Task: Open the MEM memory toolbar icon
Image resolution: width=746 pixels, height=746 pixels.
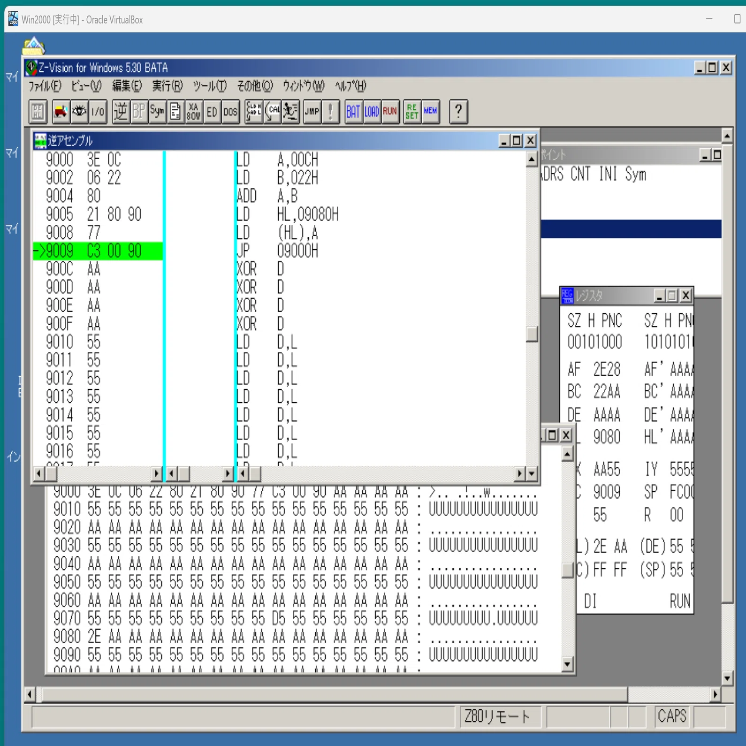Action: coord(431,112)
